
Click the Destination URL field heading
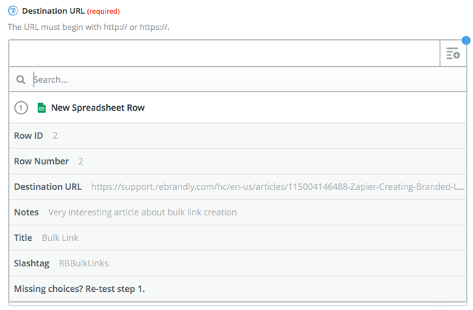click(x=53, y=11)
